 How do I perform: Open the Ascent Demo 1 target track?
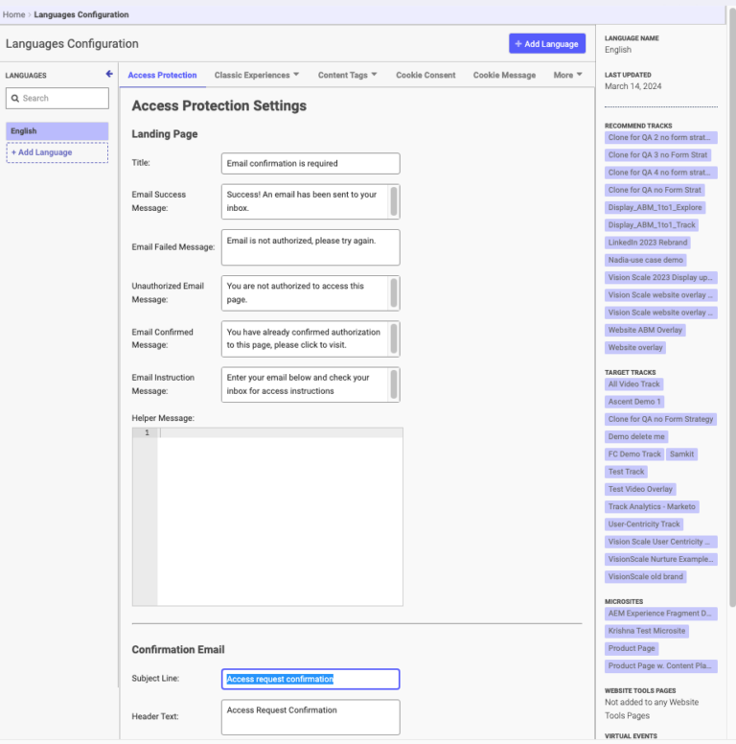point(634,402)
